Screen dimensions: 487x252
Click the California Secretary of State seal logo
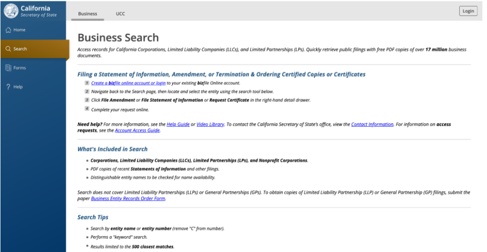pyautogui.click(x=11, y=11)
